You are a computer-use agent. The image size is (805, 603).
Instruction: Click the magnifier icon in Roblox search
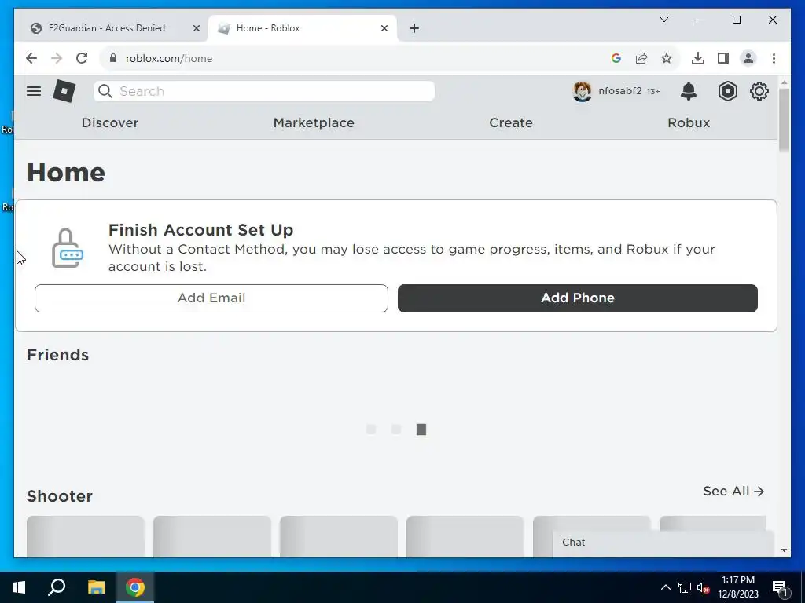pos(105,91)
